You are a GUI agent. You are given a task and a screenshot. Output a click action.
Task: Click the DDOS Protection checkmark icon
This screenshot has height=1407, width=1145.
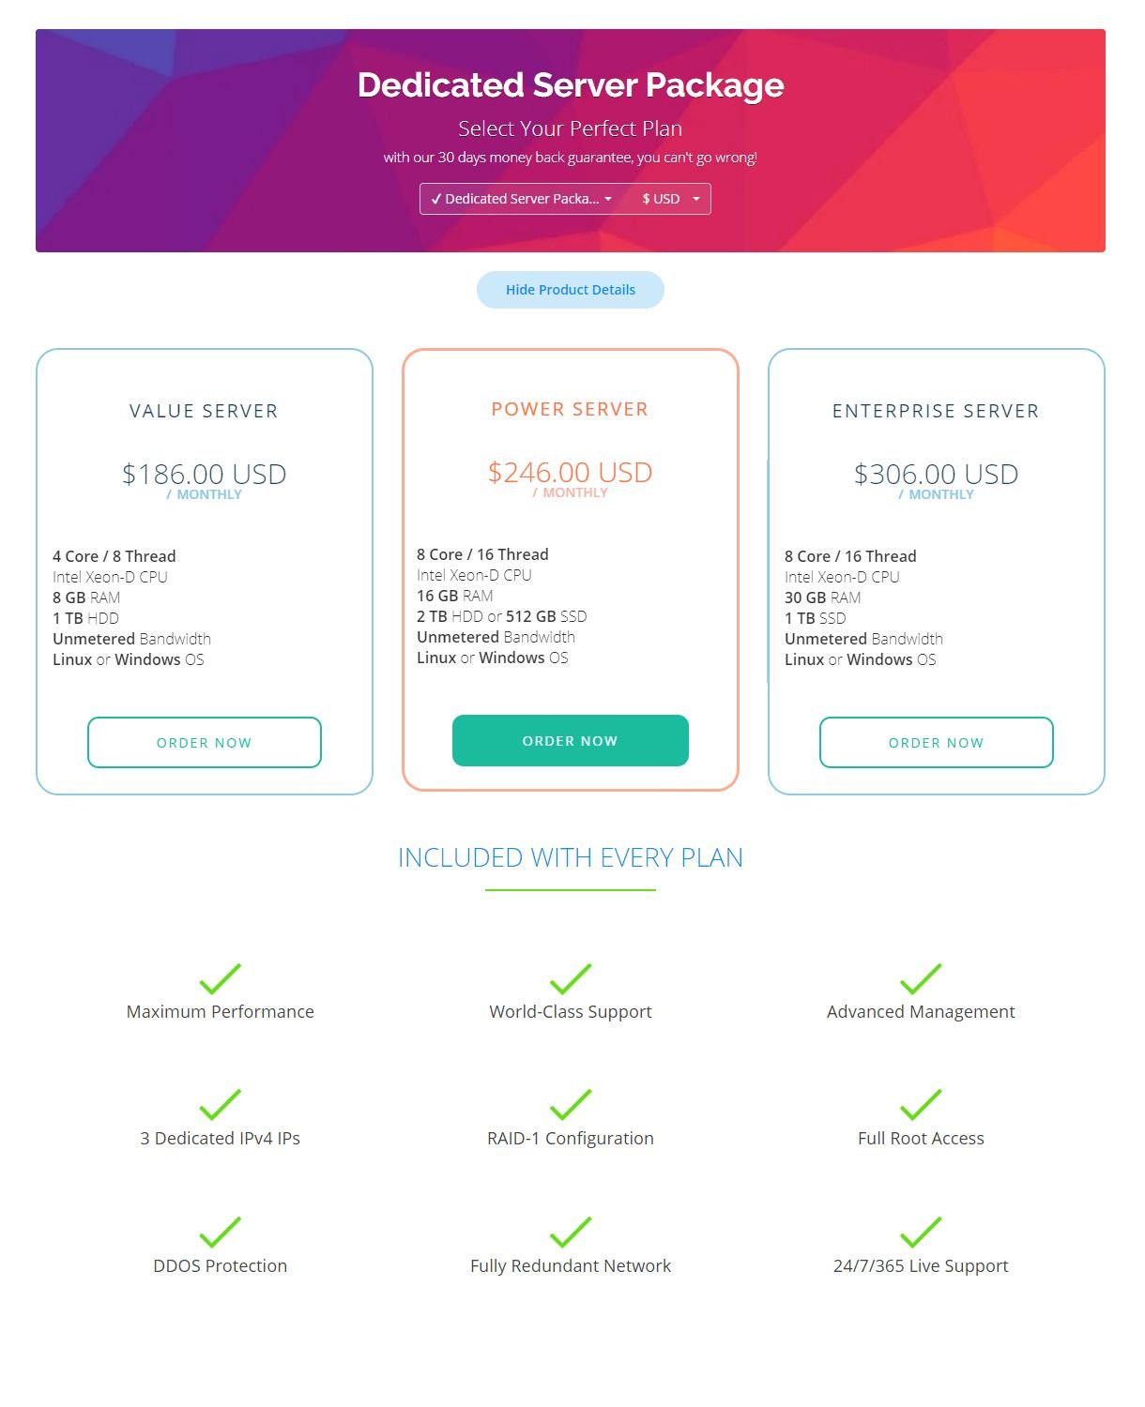[x=221, y=1233]
